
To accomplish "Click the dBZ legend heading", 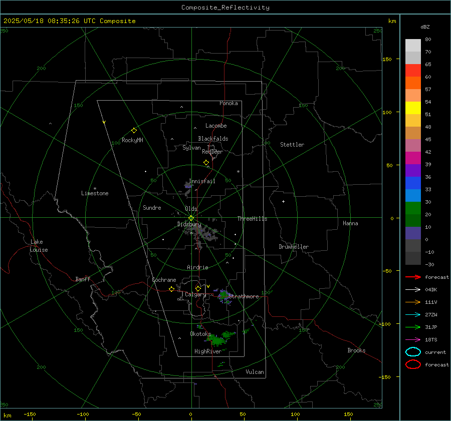I will coord(425,27).
